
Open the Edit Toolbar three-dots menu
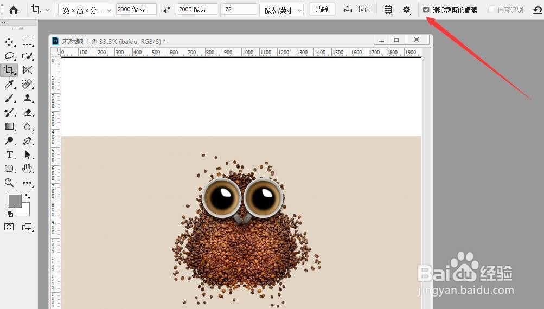[x=27, y=182]
